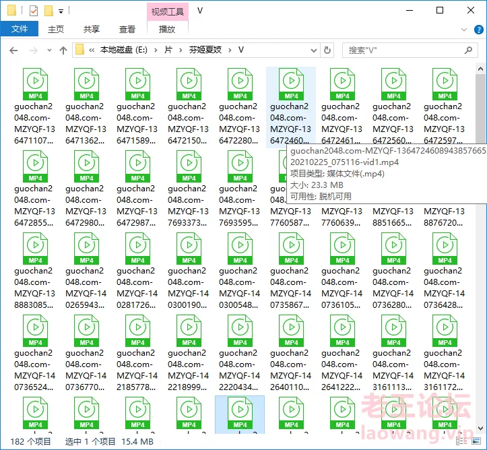Viewport: 487px width, 450px height.
Task: Open the 文件 menu tab
Action: click(x=20, y=29)
